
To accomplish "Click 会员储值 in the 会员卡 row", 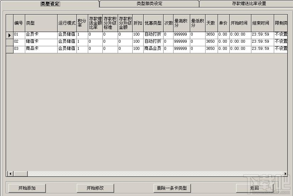I will tap(67, 35).
